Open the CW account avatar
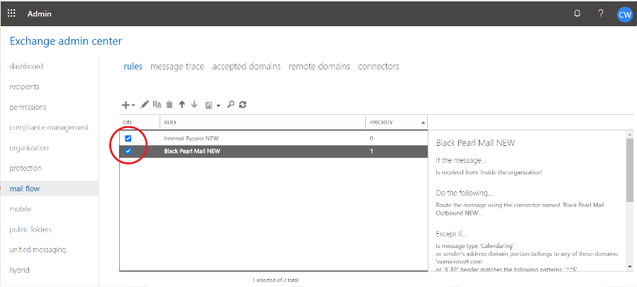 pos(624,15)
